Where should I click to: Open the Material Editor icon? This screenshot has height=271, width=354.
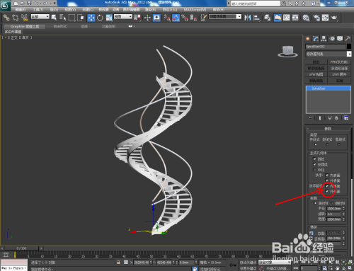pyautogui.click(x=306, y=18)
